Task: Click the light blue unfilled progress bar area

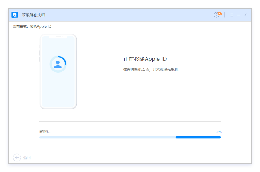Action: [x=107, y=137]
